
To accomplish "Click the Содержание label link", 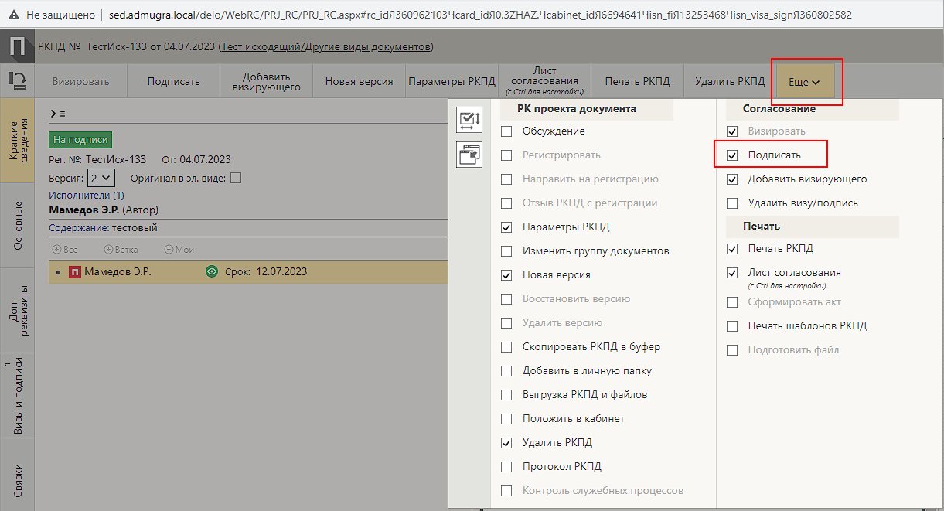I will point(79,228).
